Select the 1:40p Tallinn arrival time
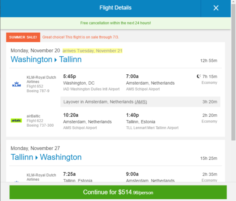This screenshot has width=236, height=201. tap(133, 115)
